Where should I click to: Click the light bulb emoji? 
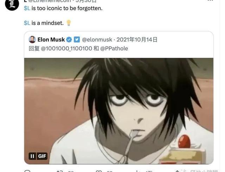pos(69,23)
